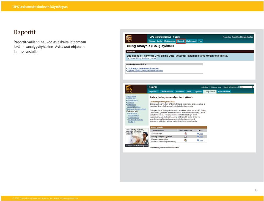The image size is (264, 201).
Task: Select the Tukipalvelut tab
Action: 210,92
